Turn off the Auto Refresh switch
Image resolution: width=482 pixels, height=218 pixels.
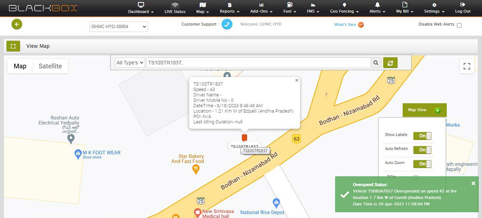422,150
